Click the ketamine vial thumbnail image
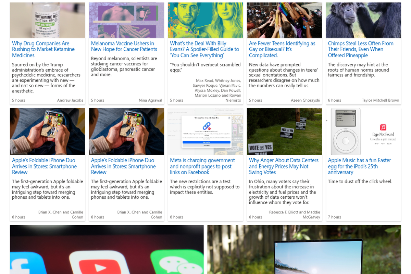 point(48,20)
